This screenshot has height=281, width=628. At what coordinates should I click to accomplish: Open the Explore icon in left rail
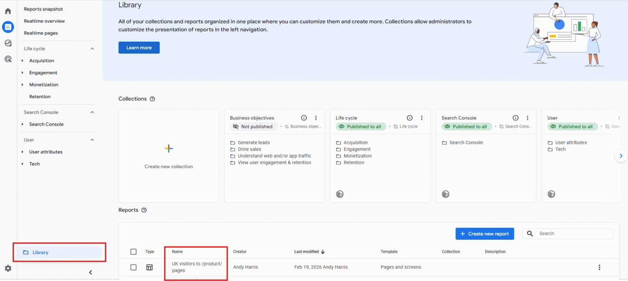point(8,43)
